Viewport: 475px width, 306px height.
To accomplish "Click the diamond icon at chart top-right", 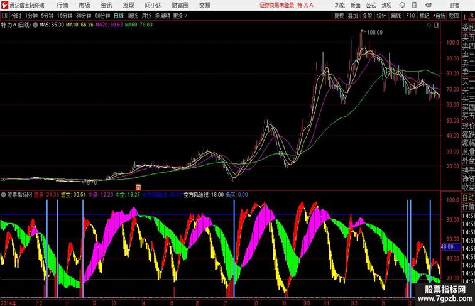I will (x=429, y=25).
